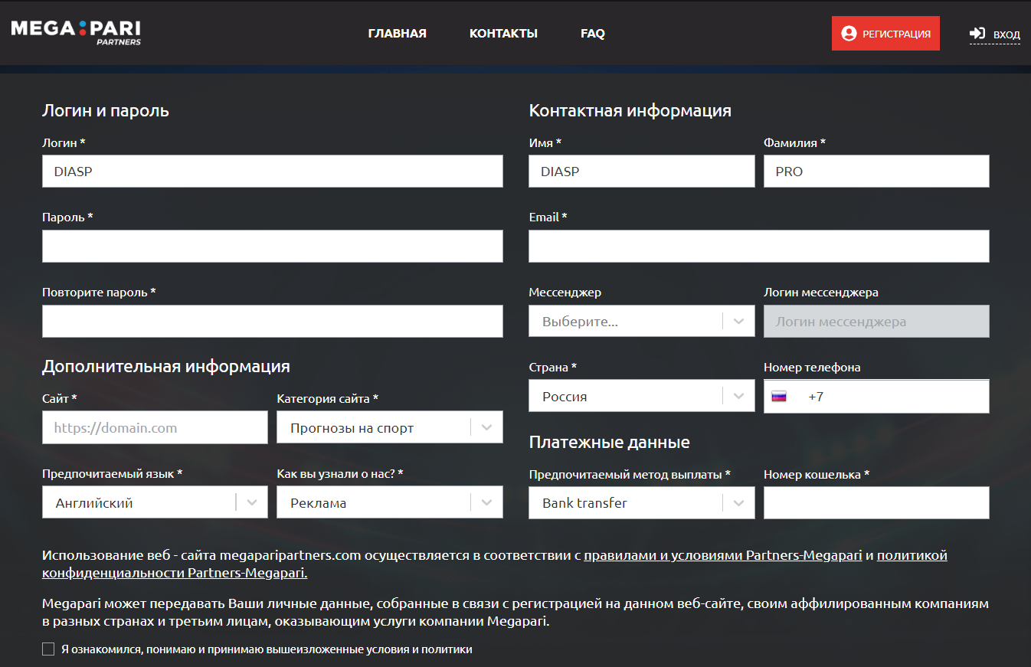The image size is (1031, 667).
Task: Open Категория сайта dropdown
Action: click(390, 427)
